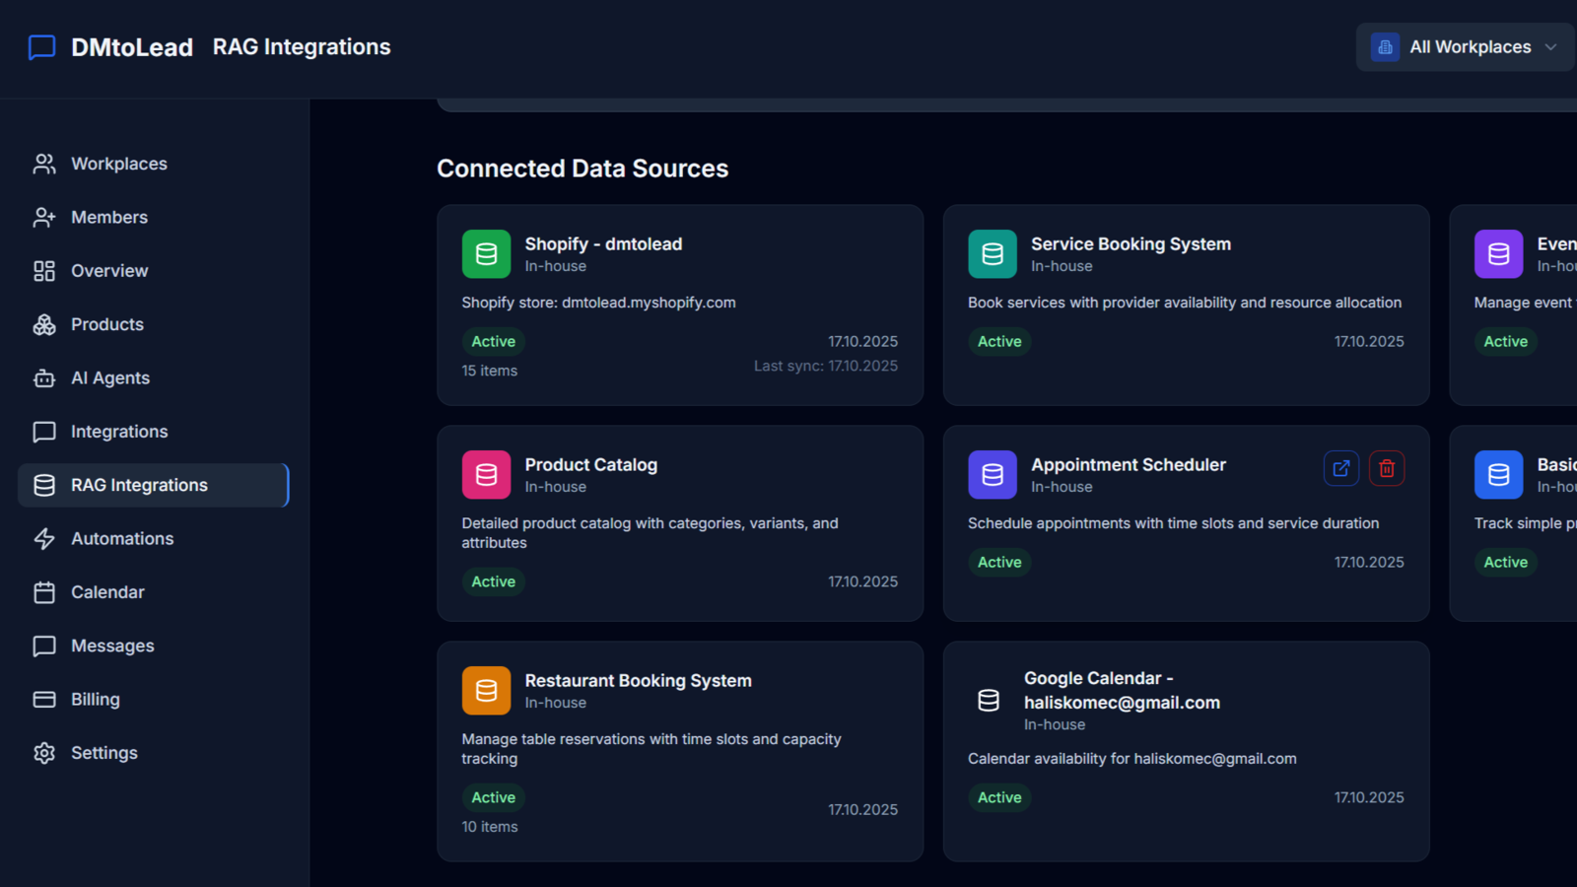Click the teal Service Booking System icon
The height and width of the screenshot is (887, 1577).
coord(993,254)
